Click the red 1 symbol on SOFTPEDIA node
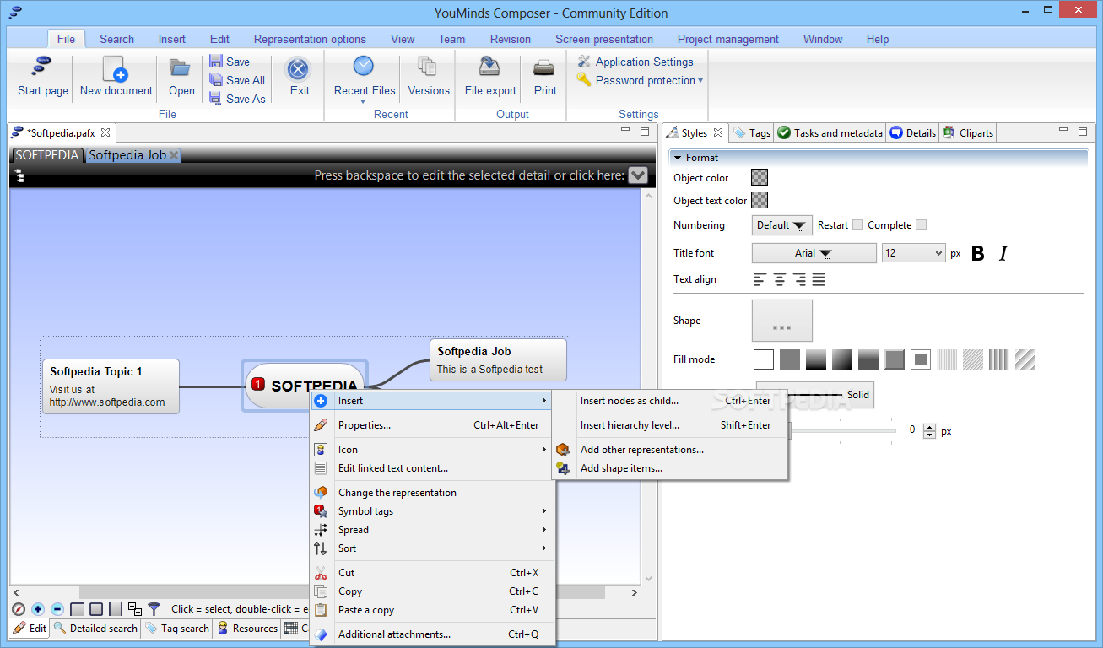 [x=258, y=385]
